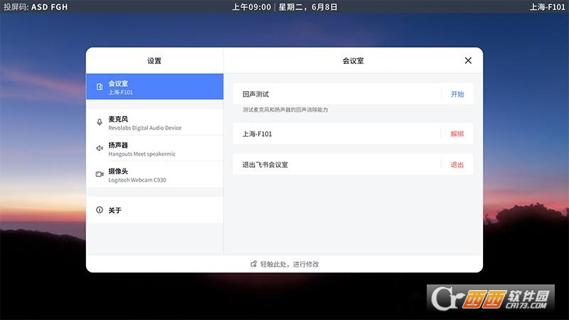
Task: Click the 退出飞书会议室 row label
Action: click(x=265, y=164)
